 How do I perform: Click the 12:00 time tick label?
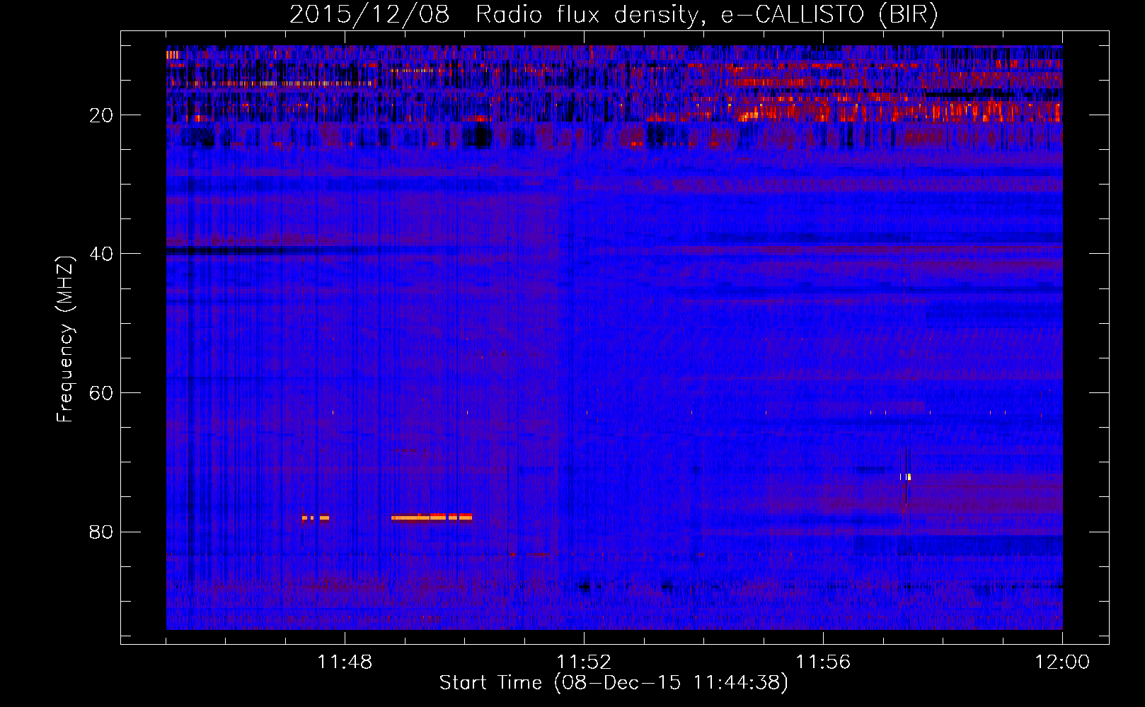point(1062,662)
